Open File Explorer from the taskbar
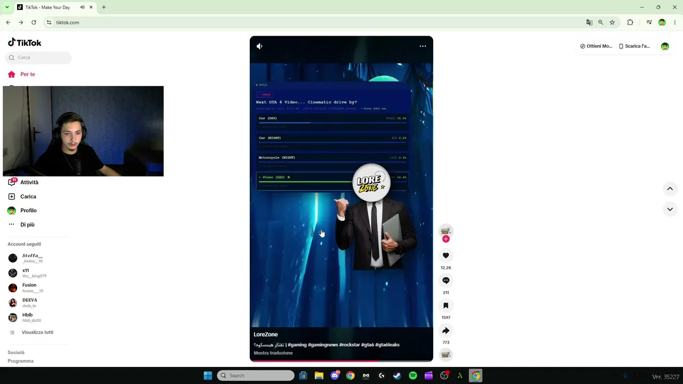Viewport: 683px width, 384px height. (x=319, y=375)
